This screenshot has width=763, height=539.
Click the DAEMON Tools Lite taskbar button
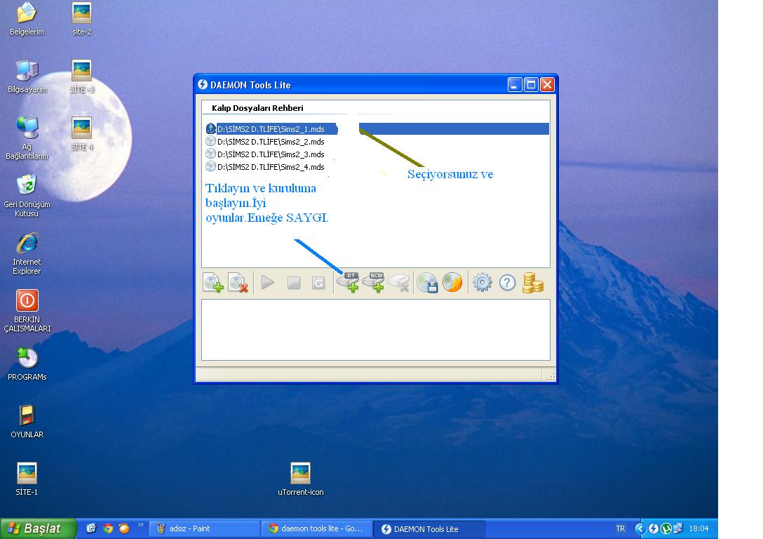point(429,528)
